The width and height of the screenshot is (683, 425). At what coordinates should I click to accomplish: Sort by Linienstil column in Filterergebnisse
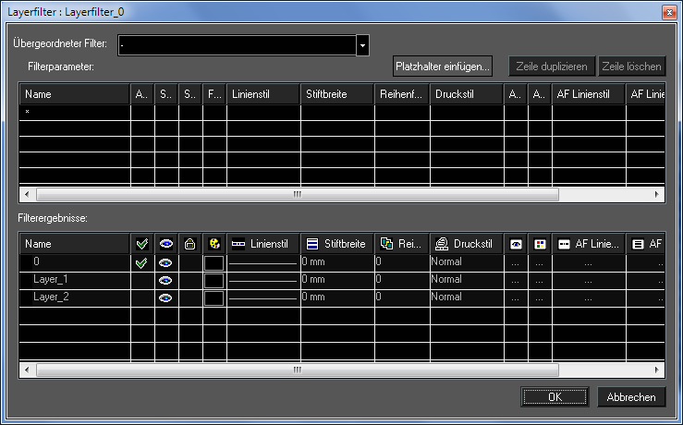point(263,244)
